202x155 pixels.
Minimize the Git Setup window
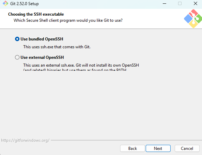(164, 3)
